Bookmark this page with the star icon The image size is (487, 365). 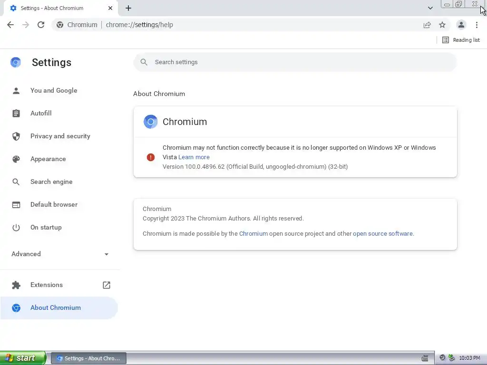442,25
